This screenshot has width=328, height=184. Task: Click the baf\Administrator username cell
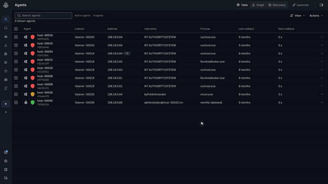click(155, 94)
